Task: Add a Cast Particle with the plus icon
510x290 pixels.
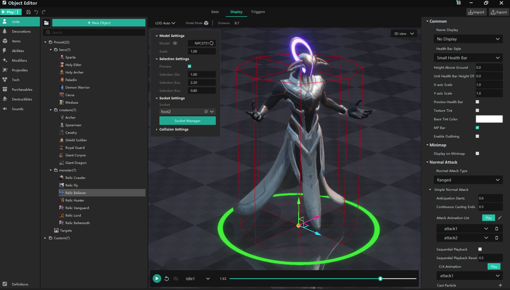Action: [x=500, y=285]
